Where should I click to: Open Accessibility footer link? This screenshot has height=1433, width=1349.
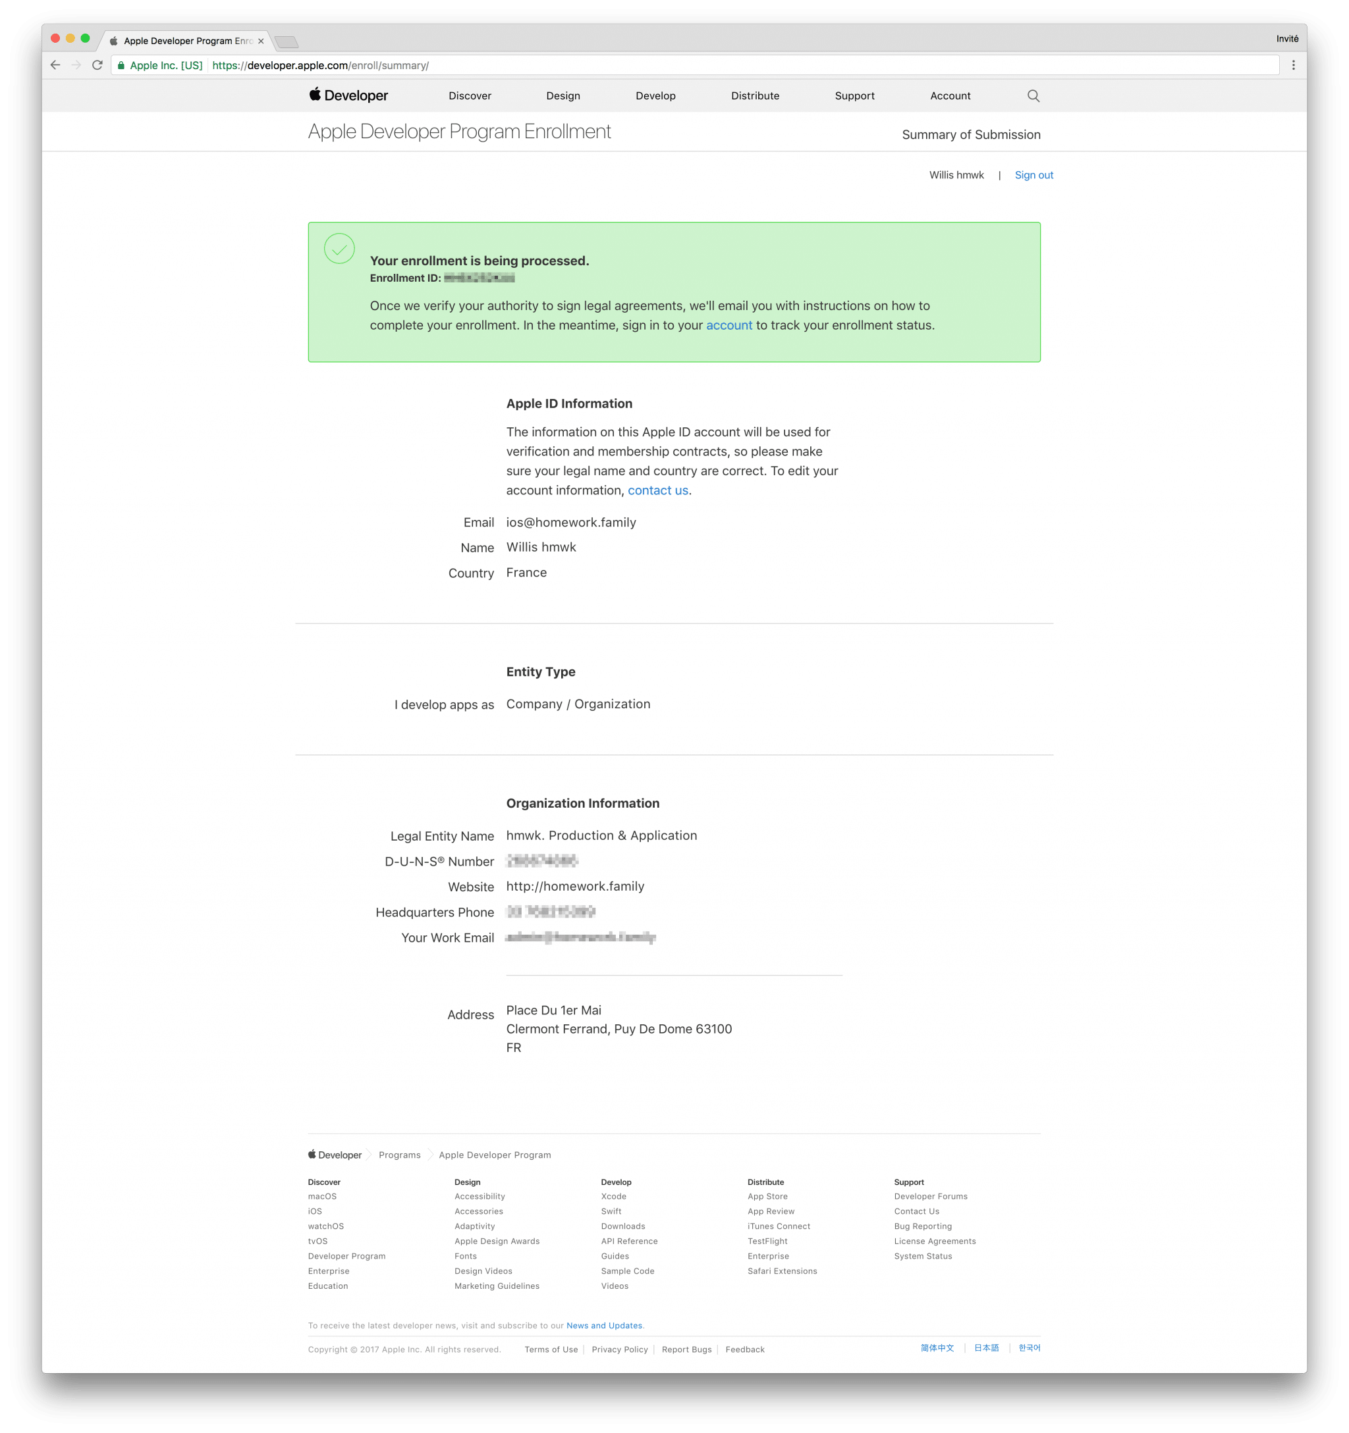pos(479,1196)
